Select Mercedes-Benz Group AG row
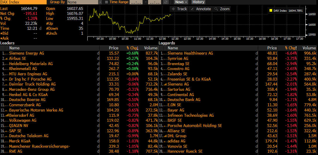The image size is (318, 155). coord(79,89)
